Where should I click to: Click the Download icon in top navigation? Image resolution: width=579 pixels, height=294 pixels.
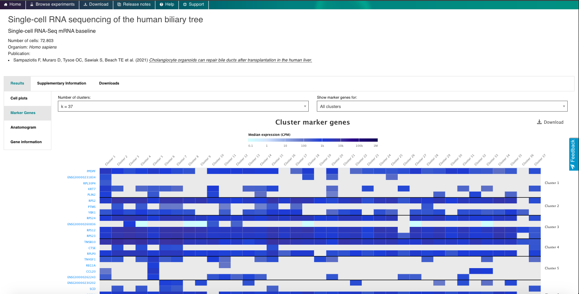pos(85,4)
